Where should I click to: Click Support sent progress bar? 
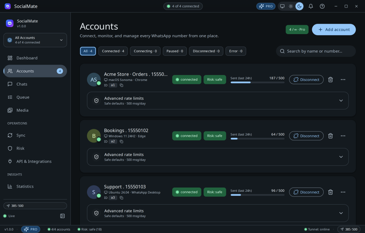[x=257, y=195]
